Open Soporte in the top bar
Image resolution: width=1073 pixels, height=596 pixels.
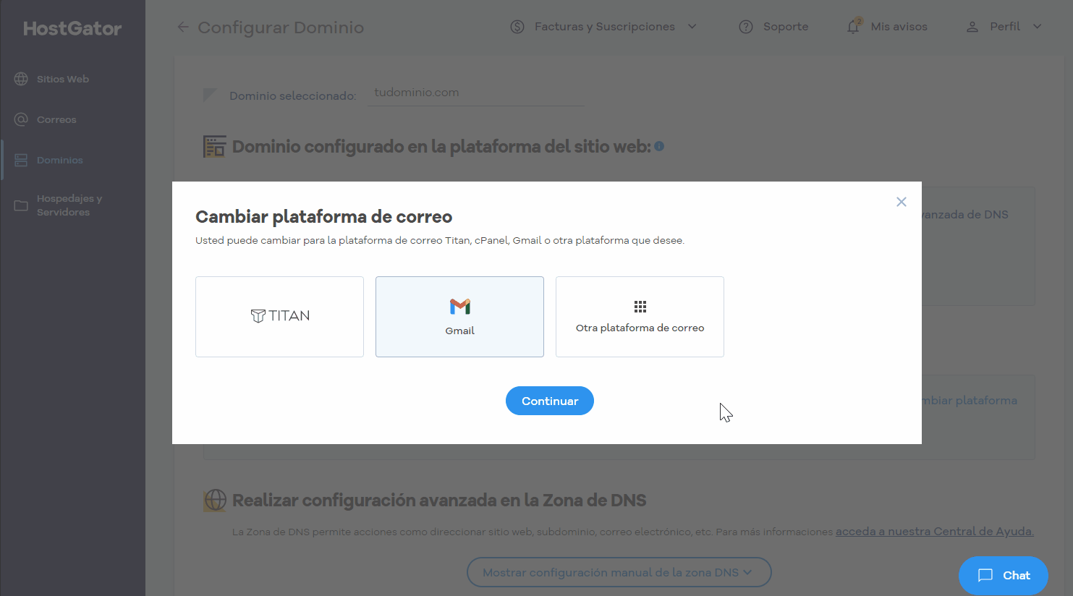click(773, 27)
